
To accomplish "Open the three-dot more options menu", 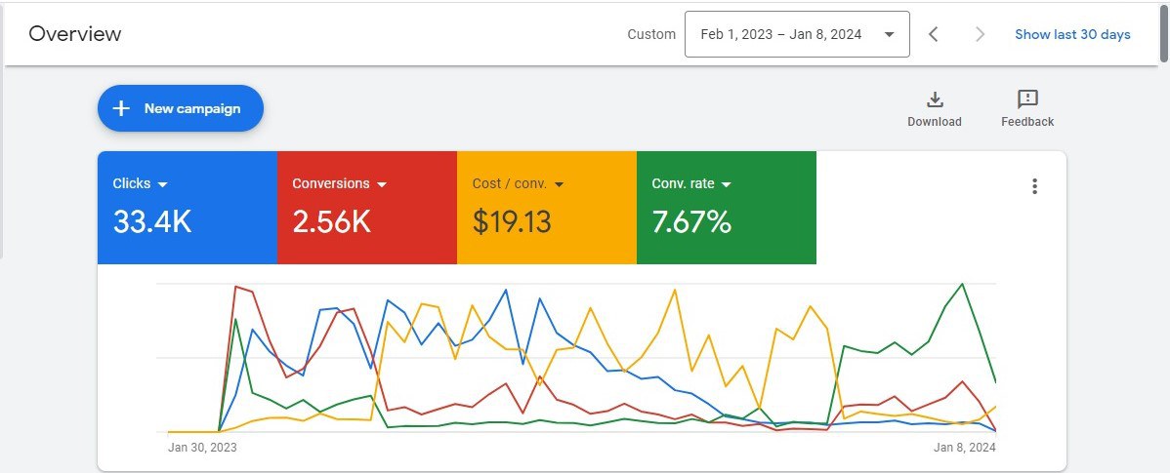I will (x=1034, y=186).
